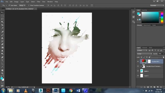
Task: Hide the Cosmetic-Brand-Commerc layer
Action: 138,66
